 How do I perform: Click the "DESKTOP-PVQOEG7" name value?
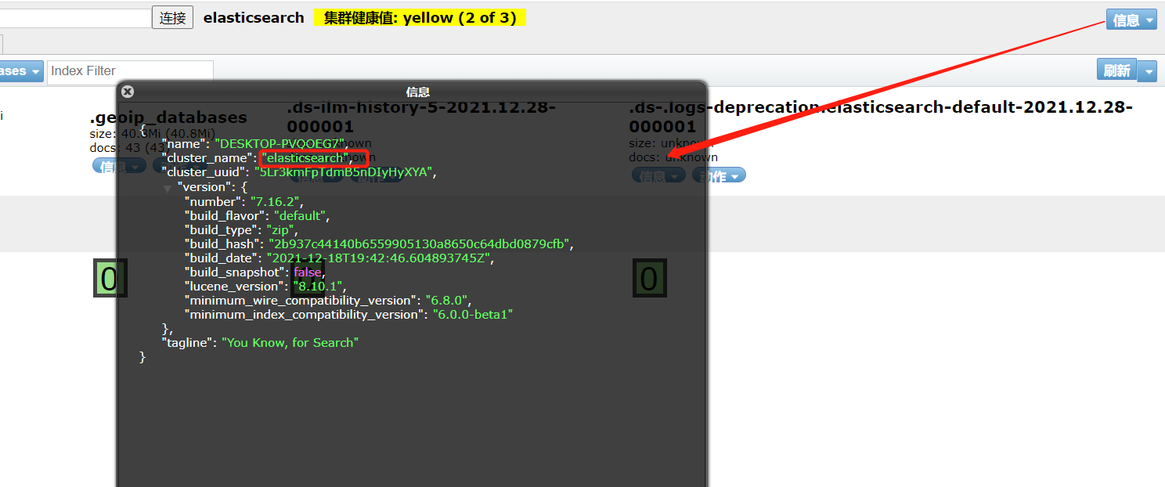280,144
